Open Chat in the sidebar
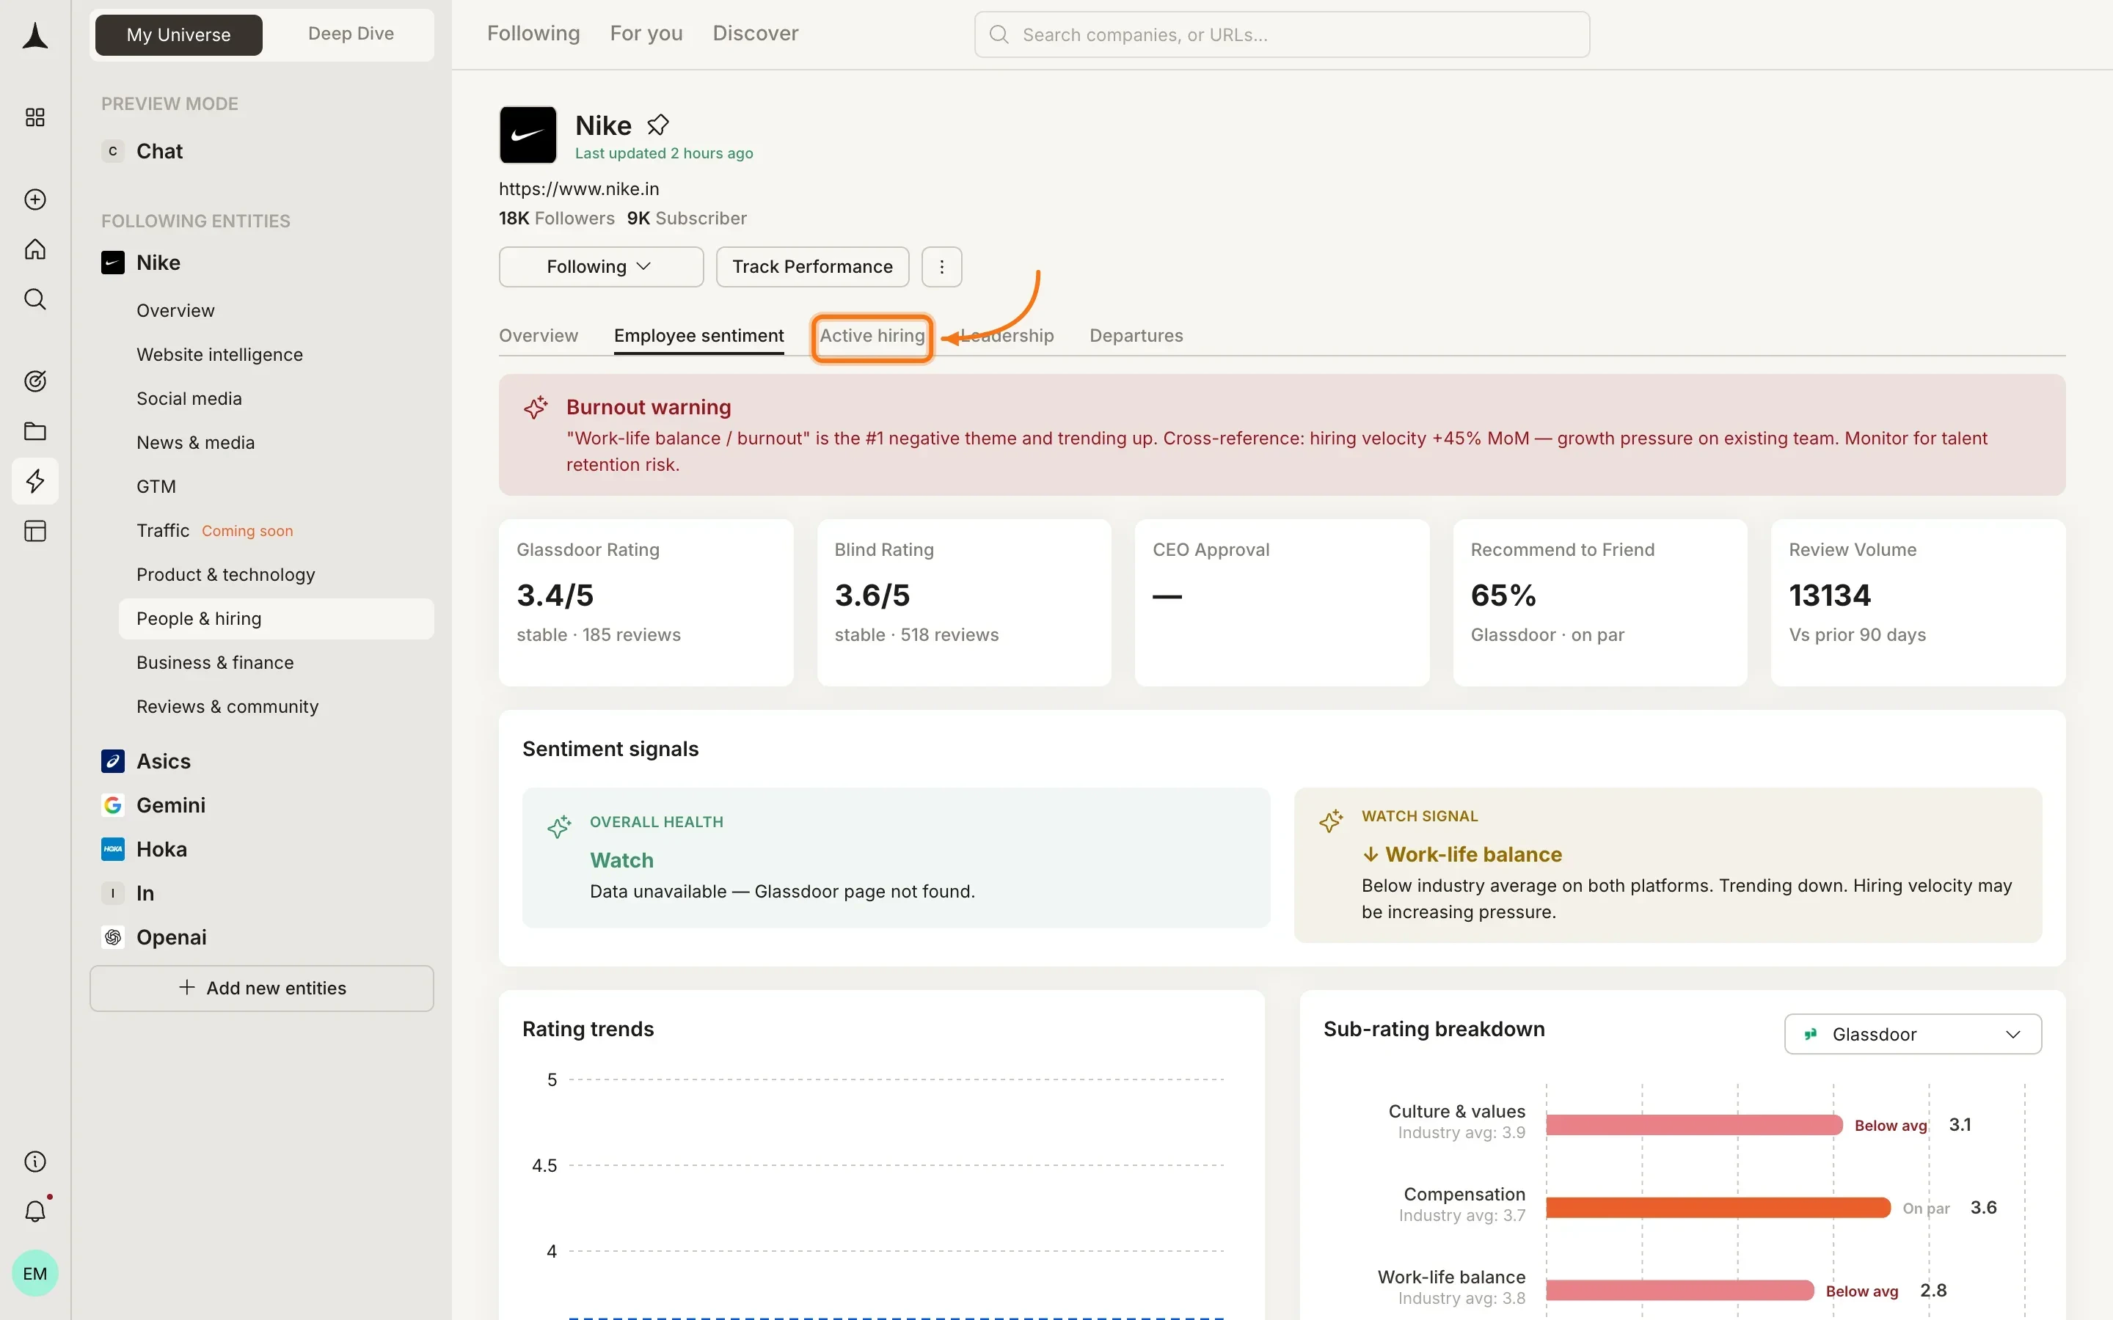Screen dimensions: 2113x1320 (x=159, y=151)
